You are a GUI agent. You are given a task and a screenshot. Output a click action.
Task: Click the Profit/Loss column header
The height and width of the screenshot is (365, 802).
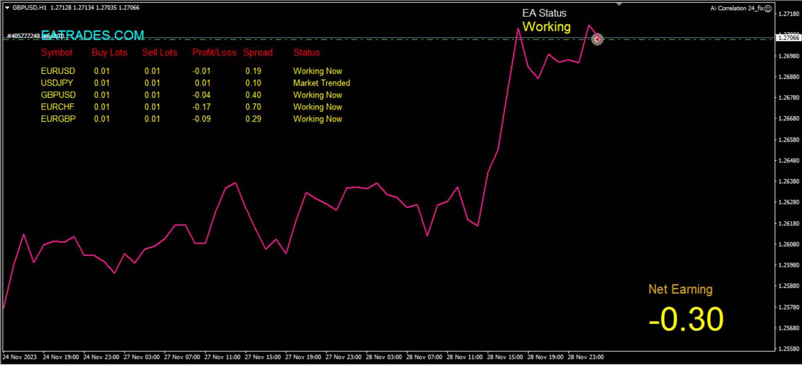pyautogui.click(x=214, y=52)
